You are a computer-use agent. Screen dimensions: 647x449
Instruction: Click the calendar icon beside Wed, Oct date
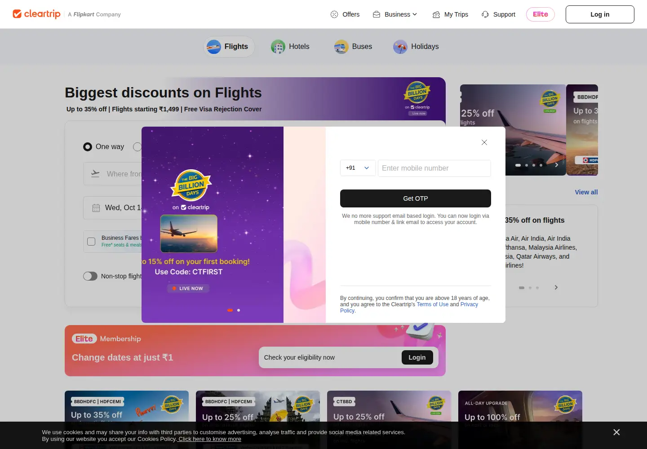click(x=96, y=208)
